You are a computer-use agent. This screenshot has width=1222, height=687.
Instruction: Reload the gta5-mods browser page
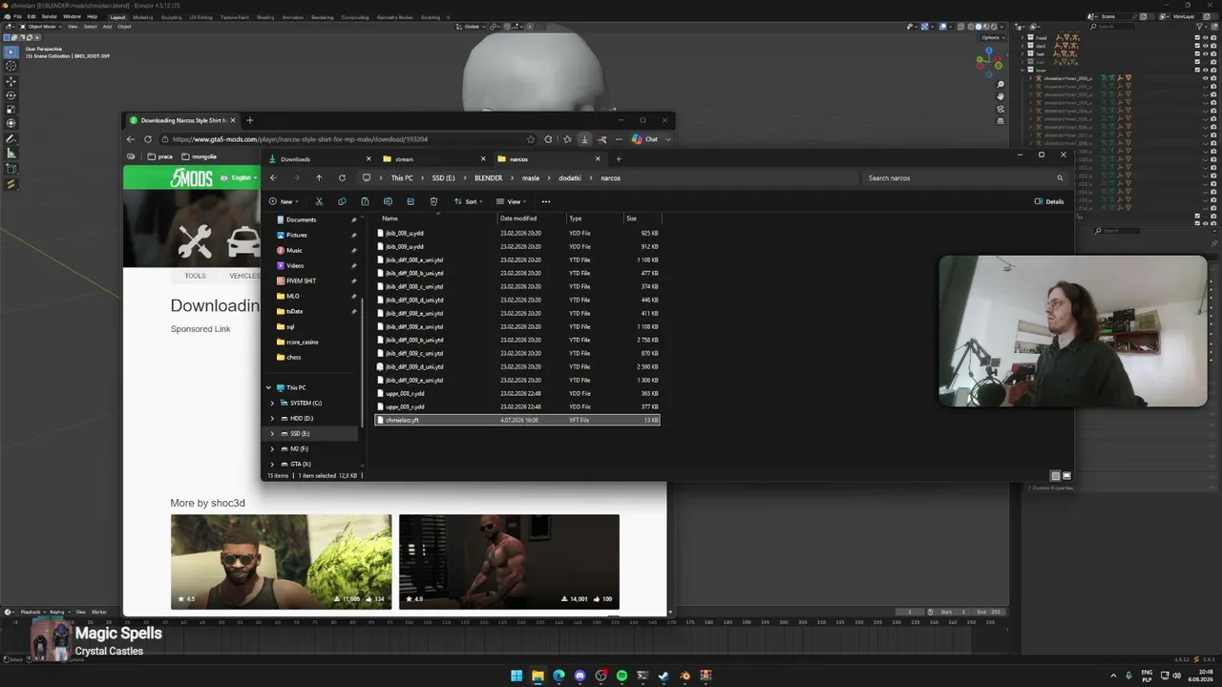148,139
